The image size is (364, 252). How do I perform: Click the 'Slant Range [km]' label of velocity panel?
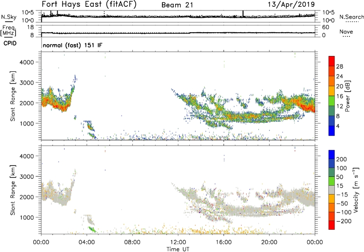pos(13,190)
